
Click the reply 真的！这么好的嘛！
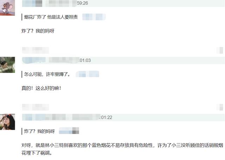point(41,88)
